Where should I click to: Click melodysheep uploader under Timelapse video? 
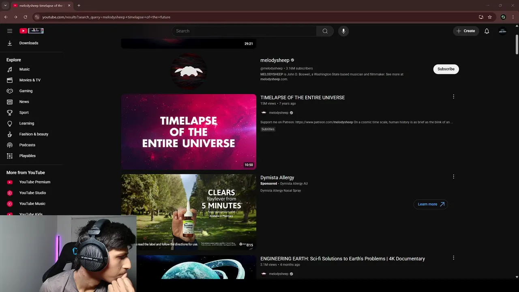point(279,113)
